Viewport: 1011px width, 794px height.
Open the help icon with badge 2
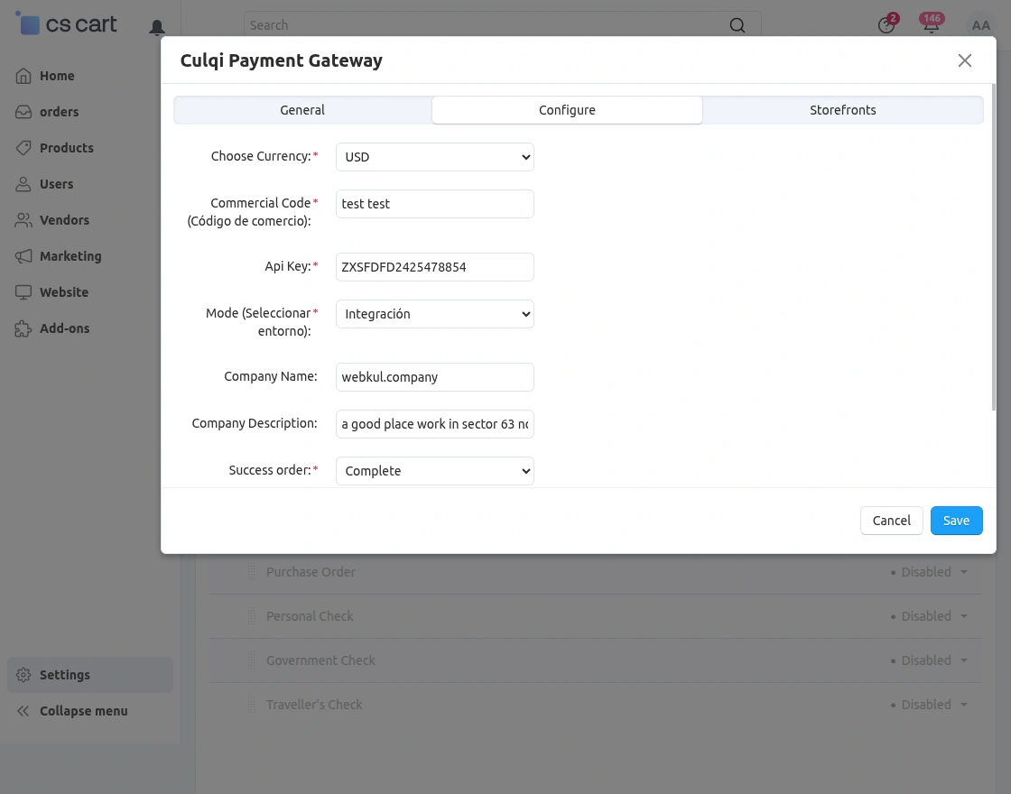[886, 24]
